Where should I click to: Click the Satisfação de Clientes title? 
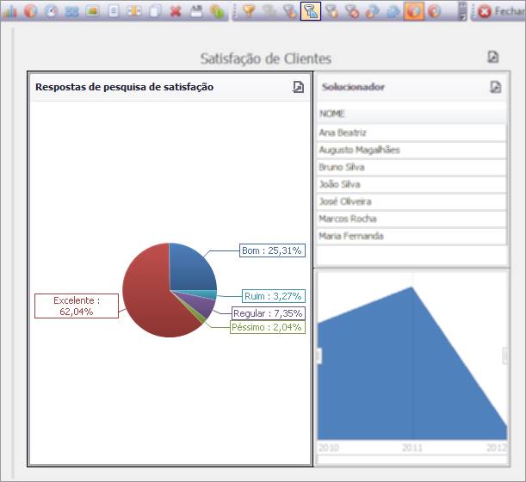click(266, 59)
